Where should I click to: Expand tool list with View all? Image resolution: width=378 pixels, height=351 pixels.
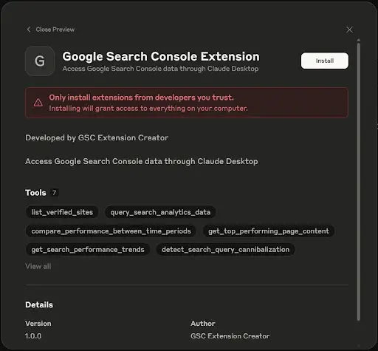coord(38,266)
